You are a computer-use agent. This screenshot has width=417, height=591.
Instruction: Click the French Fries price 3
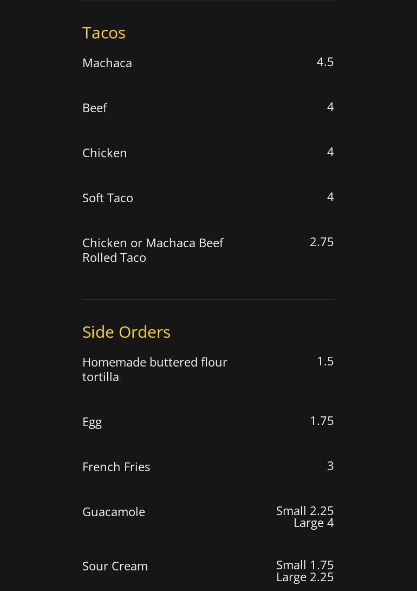pyautogui.click(x=330, y=466)
